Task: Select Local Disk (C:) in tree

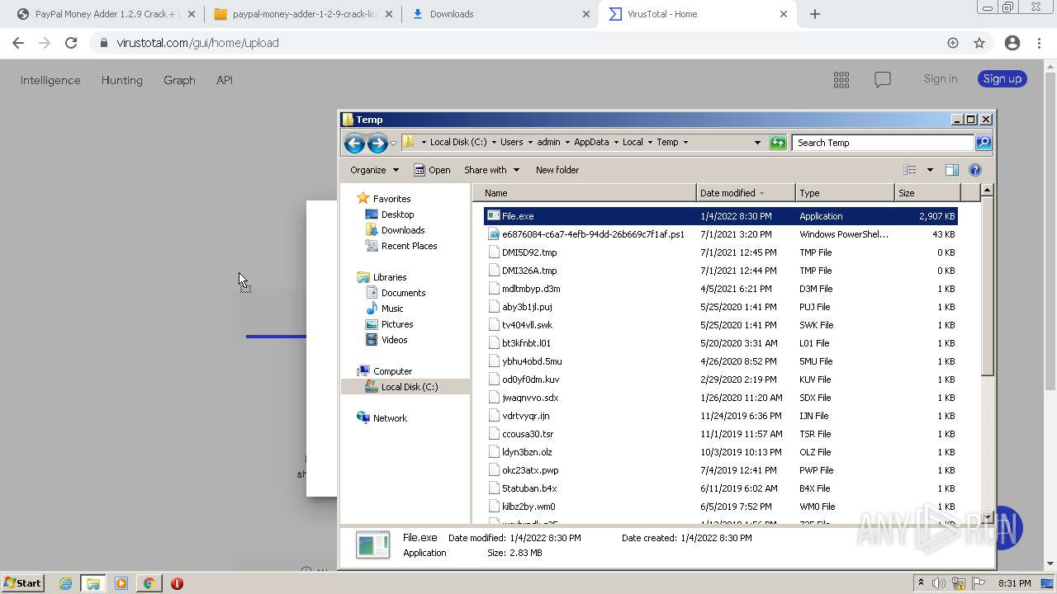Action: coord(405,387)
